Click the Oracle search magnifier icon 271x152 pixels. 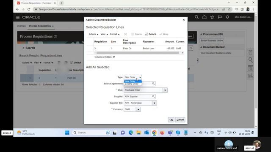pos(196,17)
